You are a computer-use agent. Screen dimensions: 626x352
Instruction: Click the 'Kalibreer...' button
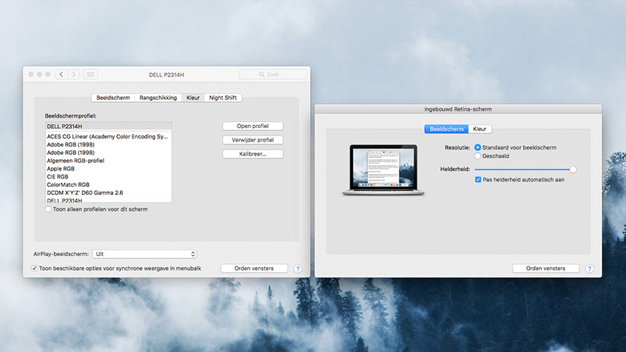tap(253, 154)
